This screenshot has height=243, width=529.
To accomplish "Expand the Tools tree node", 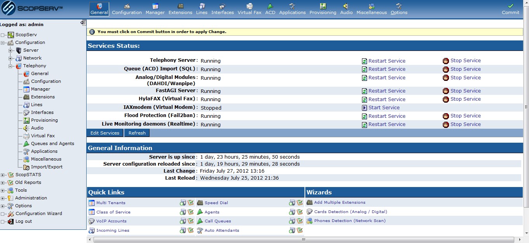I will (3, 191).
